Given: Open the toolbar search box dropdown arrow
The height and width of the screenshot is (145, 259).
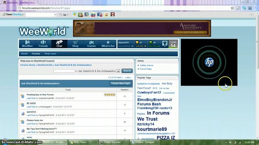Looking at the screenshot, I should pyautogui.click(x=55, y=14).
